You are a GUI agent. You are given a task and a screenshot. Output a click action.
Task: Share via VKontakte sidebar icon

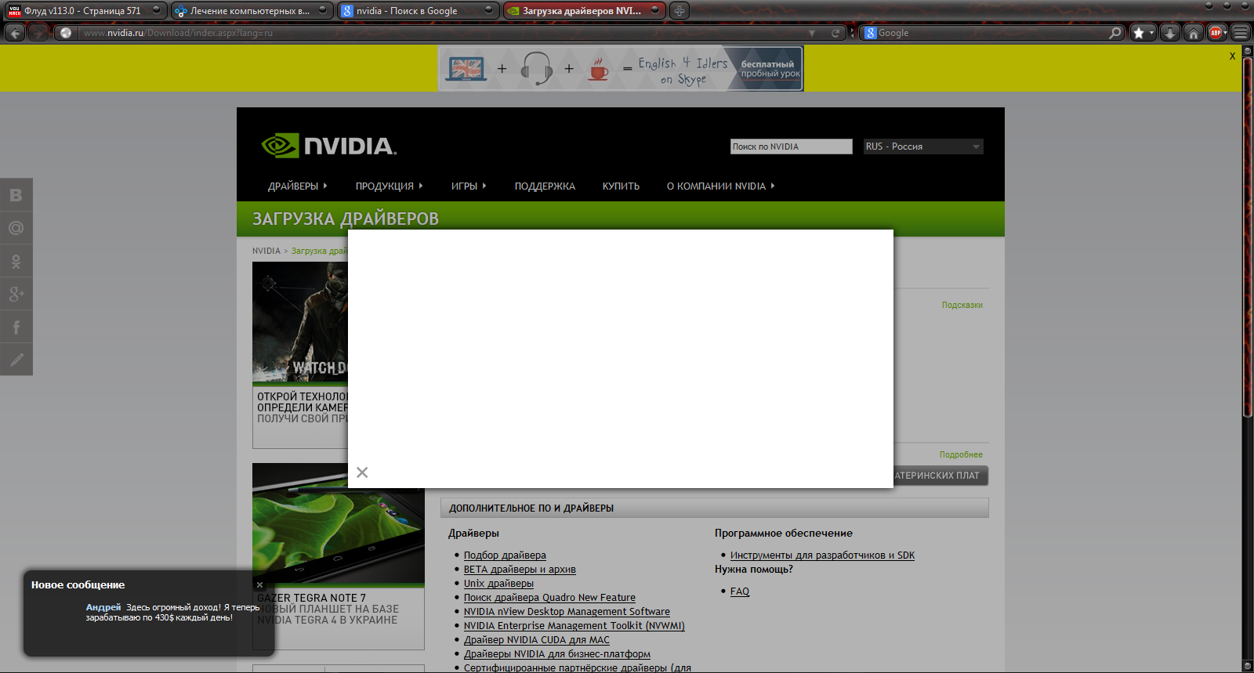pyautogui.click(x=16, y=195)
